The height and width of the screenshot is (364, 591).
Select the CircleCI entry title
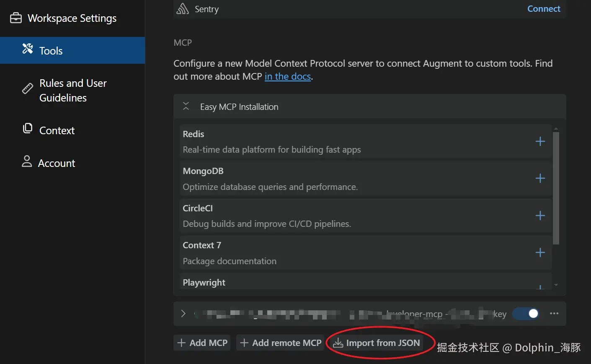coord(198,208)
